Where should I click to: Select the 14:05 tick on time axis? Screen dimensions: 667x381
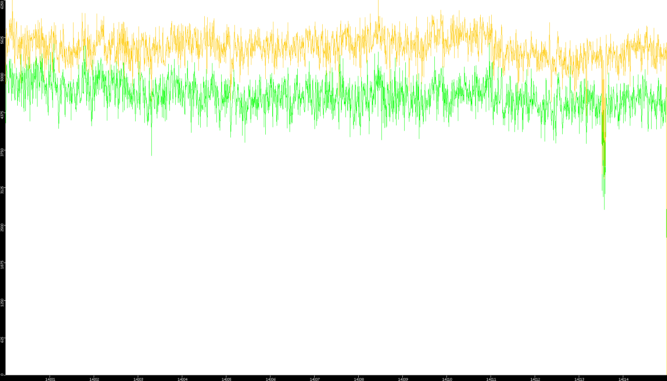click(x=226, y=379)
